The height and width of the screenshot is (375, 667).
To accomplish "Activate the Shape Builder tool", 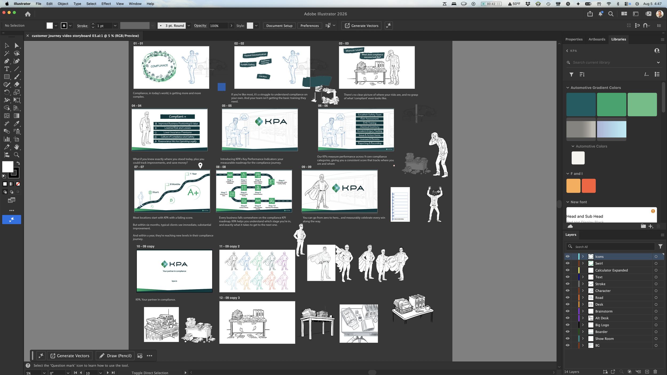I will (7, 108).
